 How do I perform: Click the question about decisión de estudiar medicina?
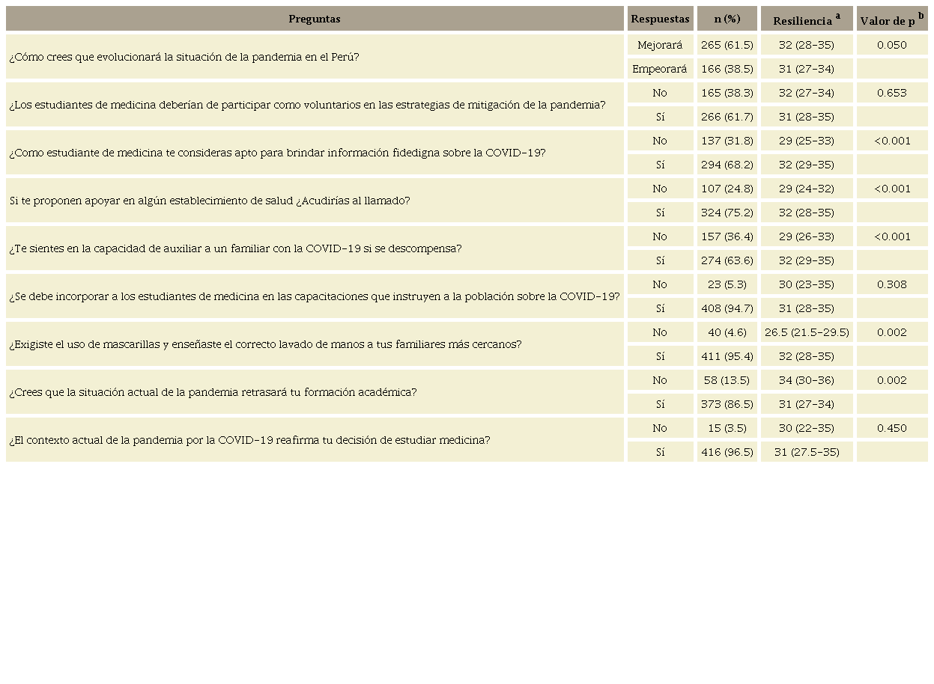click(249, 439)
